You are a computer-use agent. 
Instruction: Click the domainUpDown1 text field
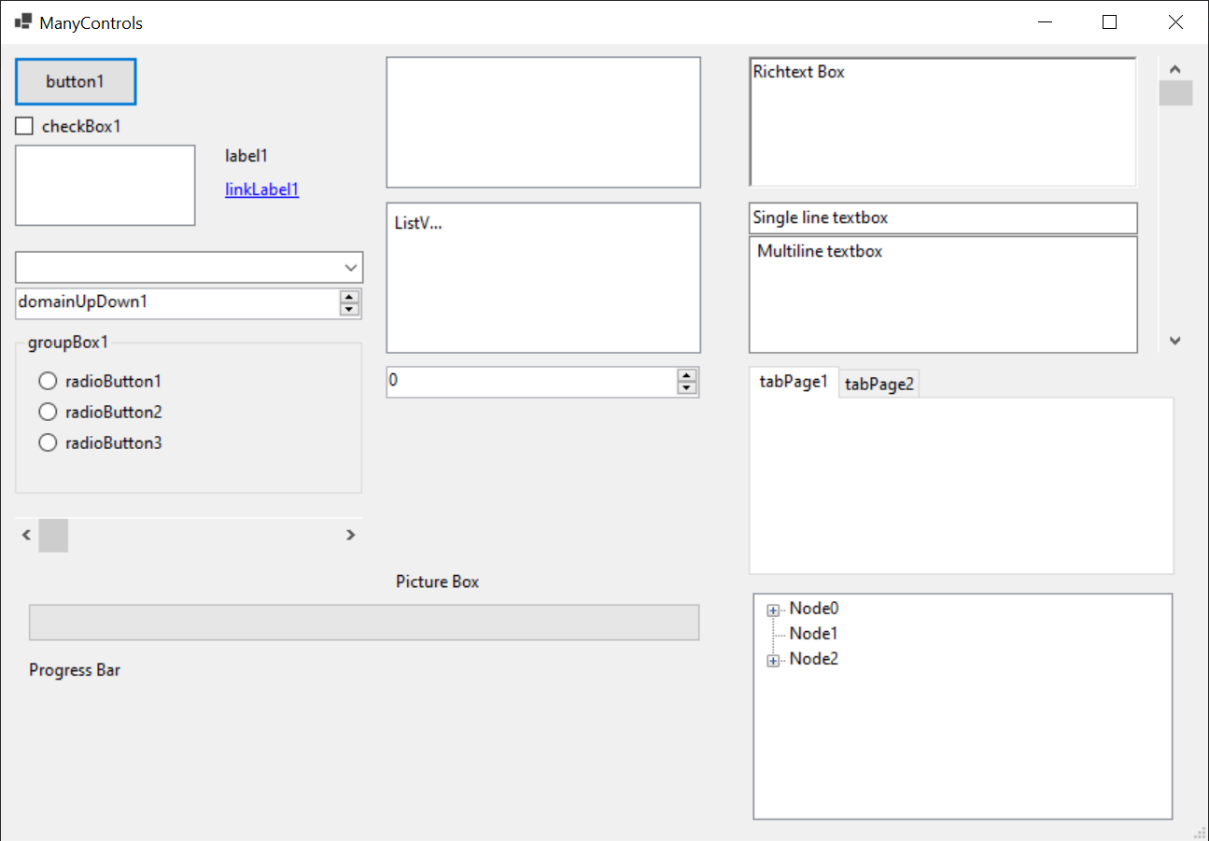click(177, 303)
